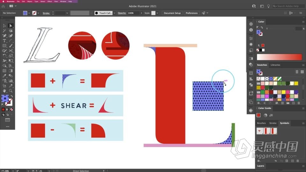306x172 pixels.
Task: Select the Scale tool
Action: 11,56
